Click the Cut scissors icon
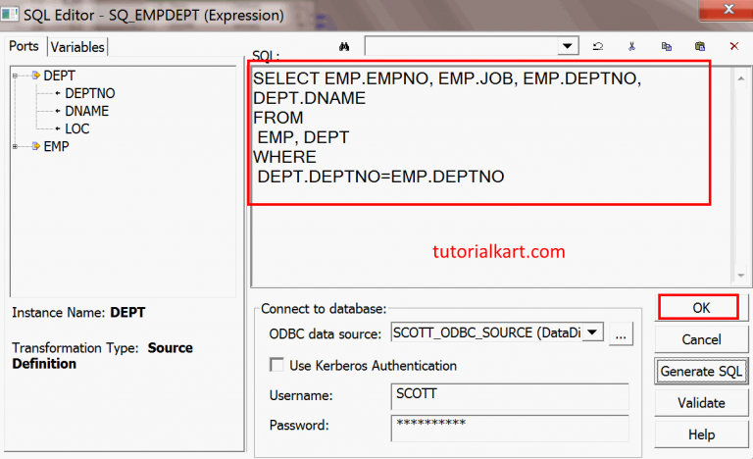Screen dimensions: 753x459 tap(632, 46)
